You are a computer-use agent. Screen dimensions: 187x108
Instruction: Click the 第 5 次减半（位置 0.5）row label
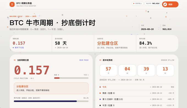click(x=113, y=99)
